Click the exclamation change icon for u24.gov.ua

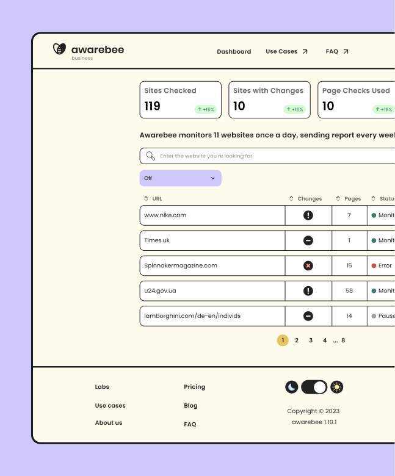click(308, 291)
